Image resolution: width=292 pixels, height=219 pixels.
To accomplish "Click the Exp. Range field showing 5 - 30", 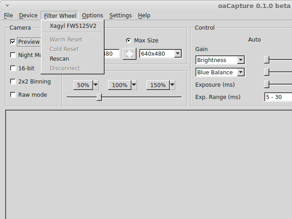I will tap(278, 97).
